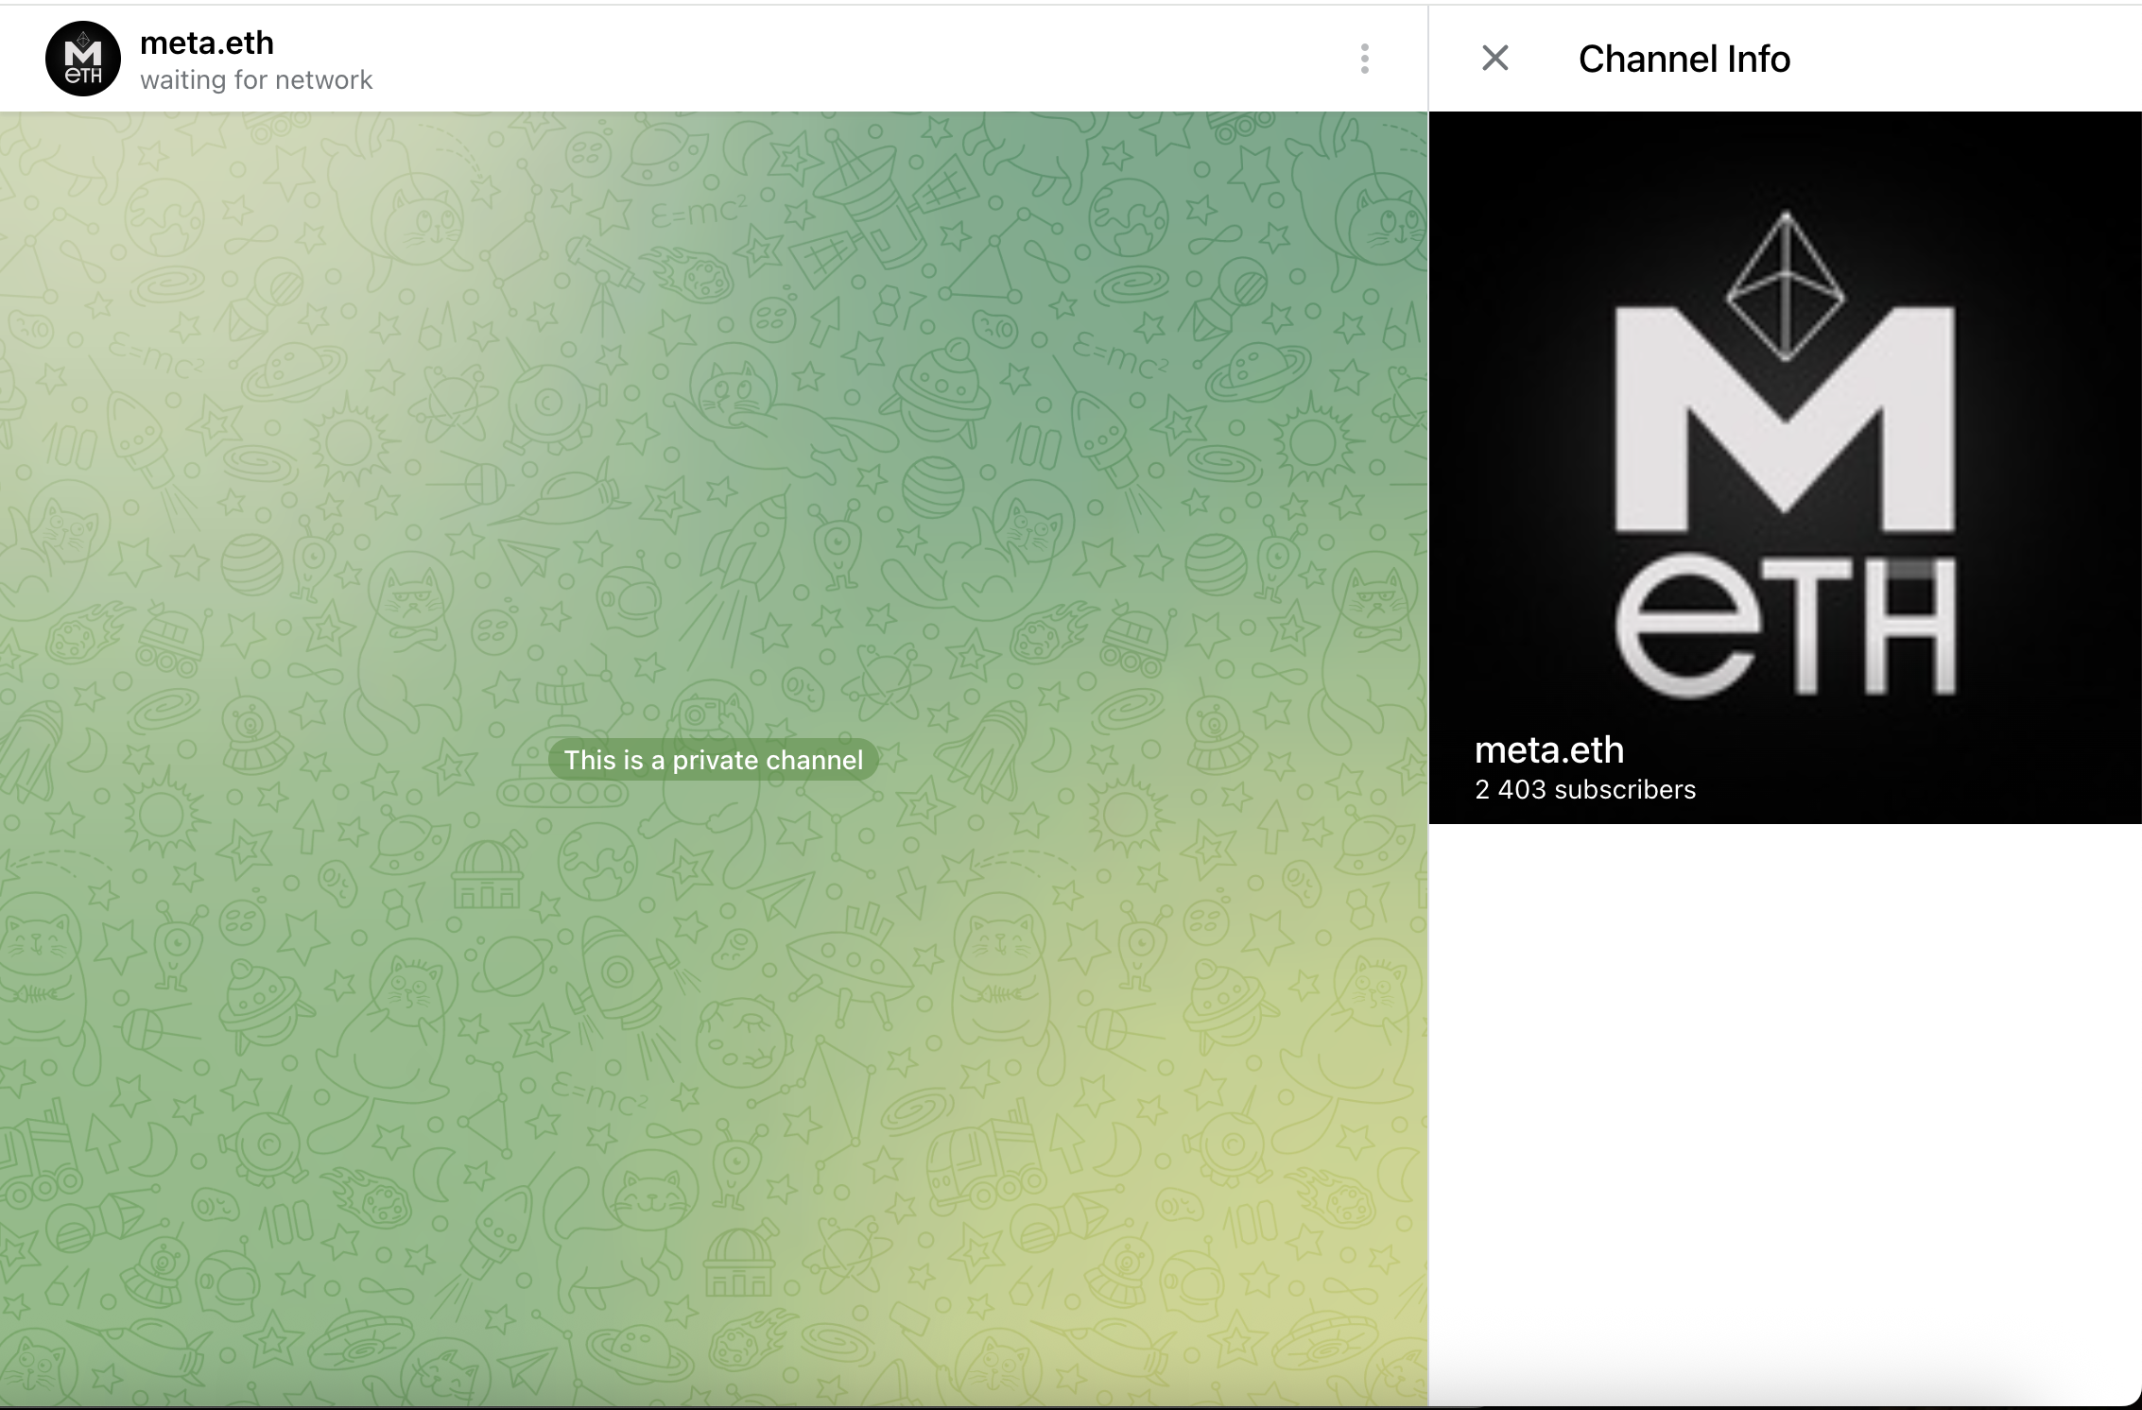The image size is (2142, 1410).
Task: Click the E=mc² doodle near chat top
Action: click(698, 214)
